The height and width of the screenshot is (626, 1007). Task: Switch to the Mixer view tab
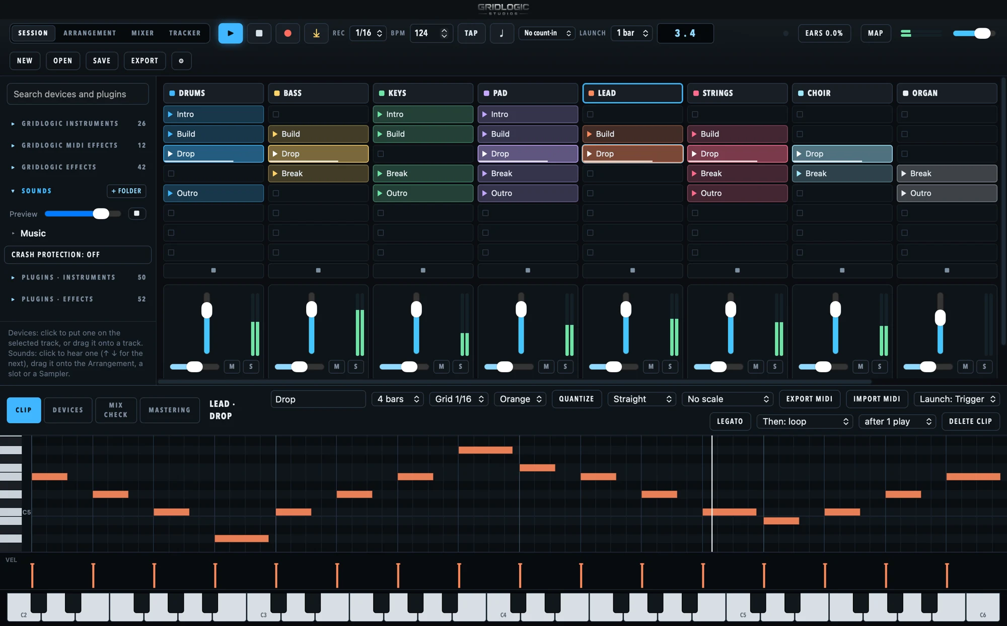142,33
